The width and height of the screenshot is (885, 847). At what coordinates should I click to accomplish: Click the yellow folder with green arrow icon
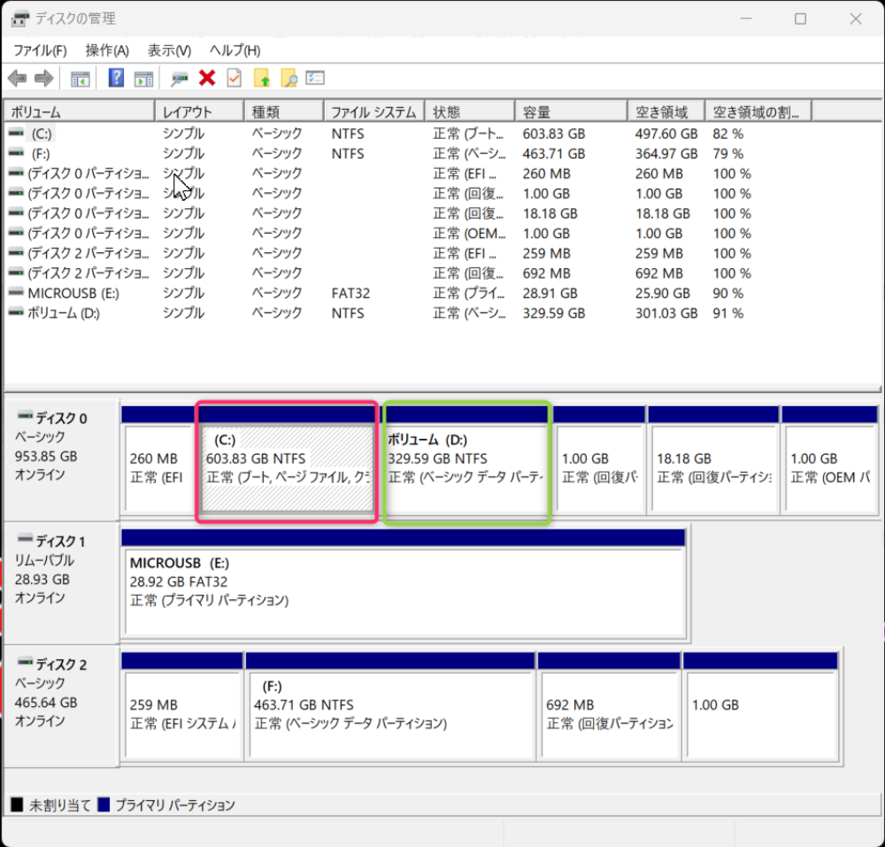pos(262,78)
